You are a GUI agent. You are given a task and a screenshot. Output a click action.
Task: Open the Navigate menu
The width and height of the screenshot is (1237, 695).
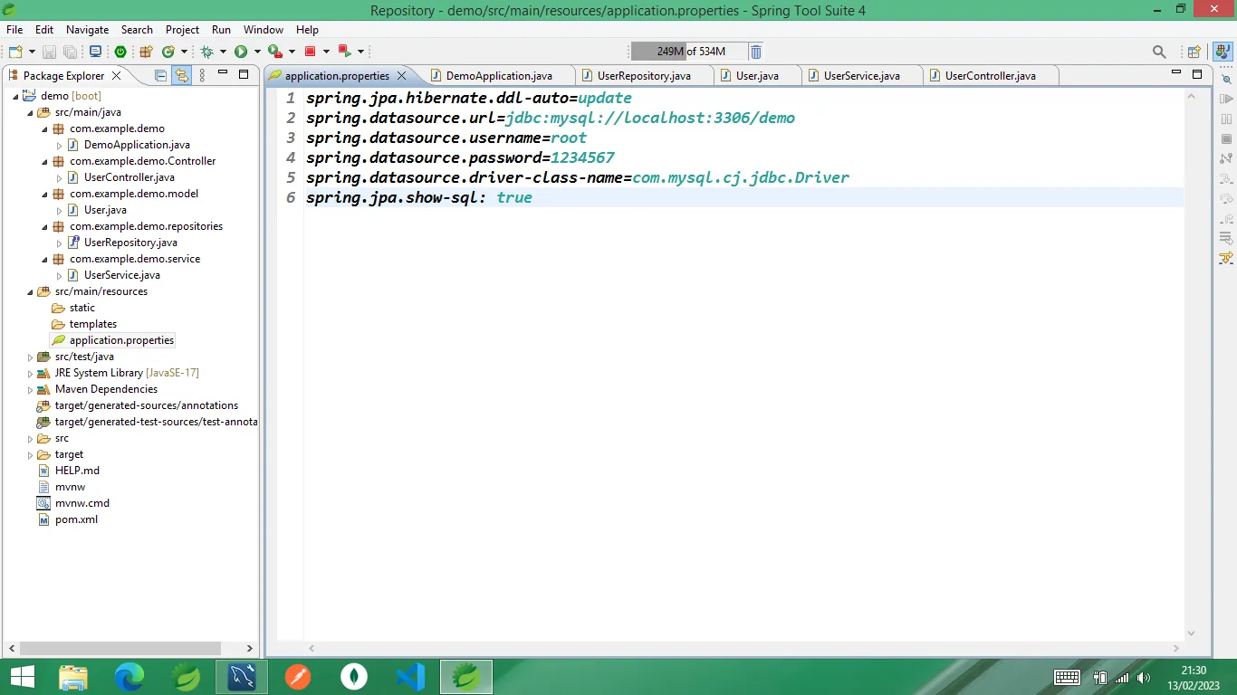pos(87,30)
